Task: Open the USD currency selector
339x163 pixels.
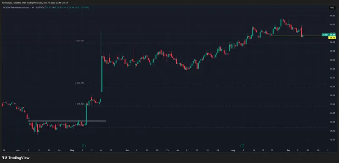Action: click(332, 8)
